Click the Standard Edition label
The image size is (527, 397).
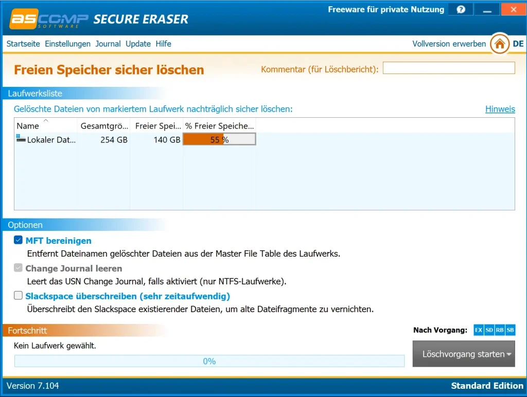coord(487,386)
